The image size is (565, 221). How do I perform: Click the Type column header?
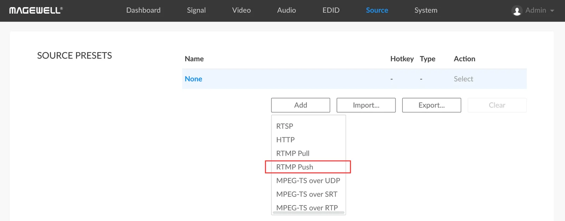click(x=427, y=59)
